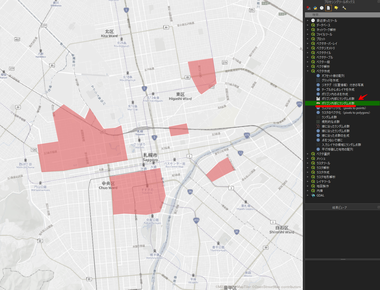Image resolution: width=380 pixels, height=290 pixels.
Task: Select the ラスタツール group row
Action: point(342,163)
